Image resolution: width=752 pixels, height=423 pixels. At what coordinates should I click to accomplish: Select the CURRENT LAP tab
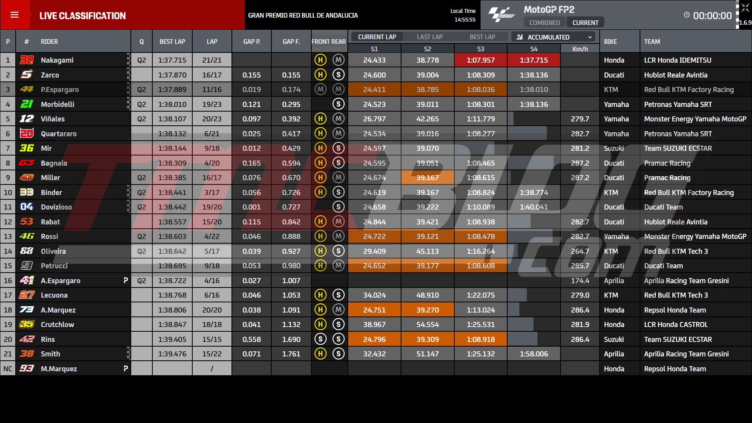tap(377, 37)
